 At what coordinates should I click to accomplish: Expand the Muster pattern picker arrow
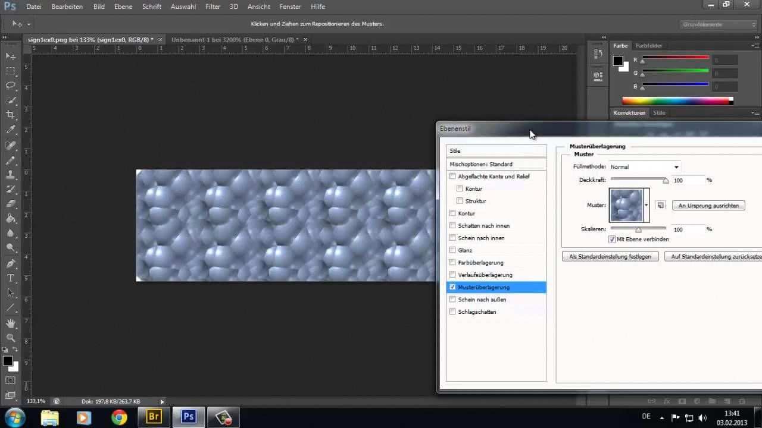point(646,205)
